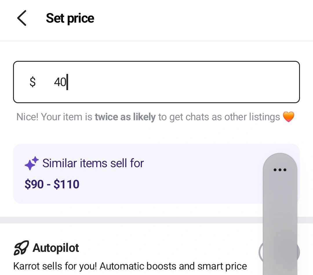The height and width of the screenshot is (275, 313).
Task: Select the $90 - $110 suggested price range
Action: pyautogui.click(x=52, y=184)
